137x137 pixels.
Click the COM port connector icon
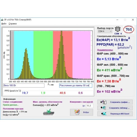[x=118, y=29]
